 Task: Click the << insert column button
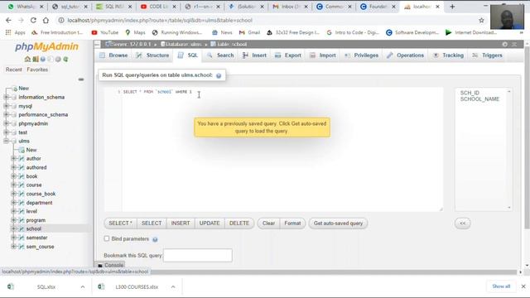[x=462, y=223]
